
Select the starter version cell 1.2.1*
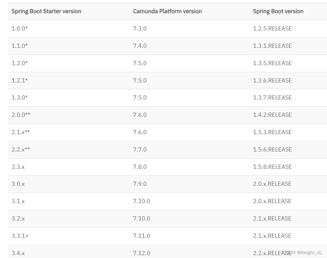pyautogui.click(x=20, y=80)
